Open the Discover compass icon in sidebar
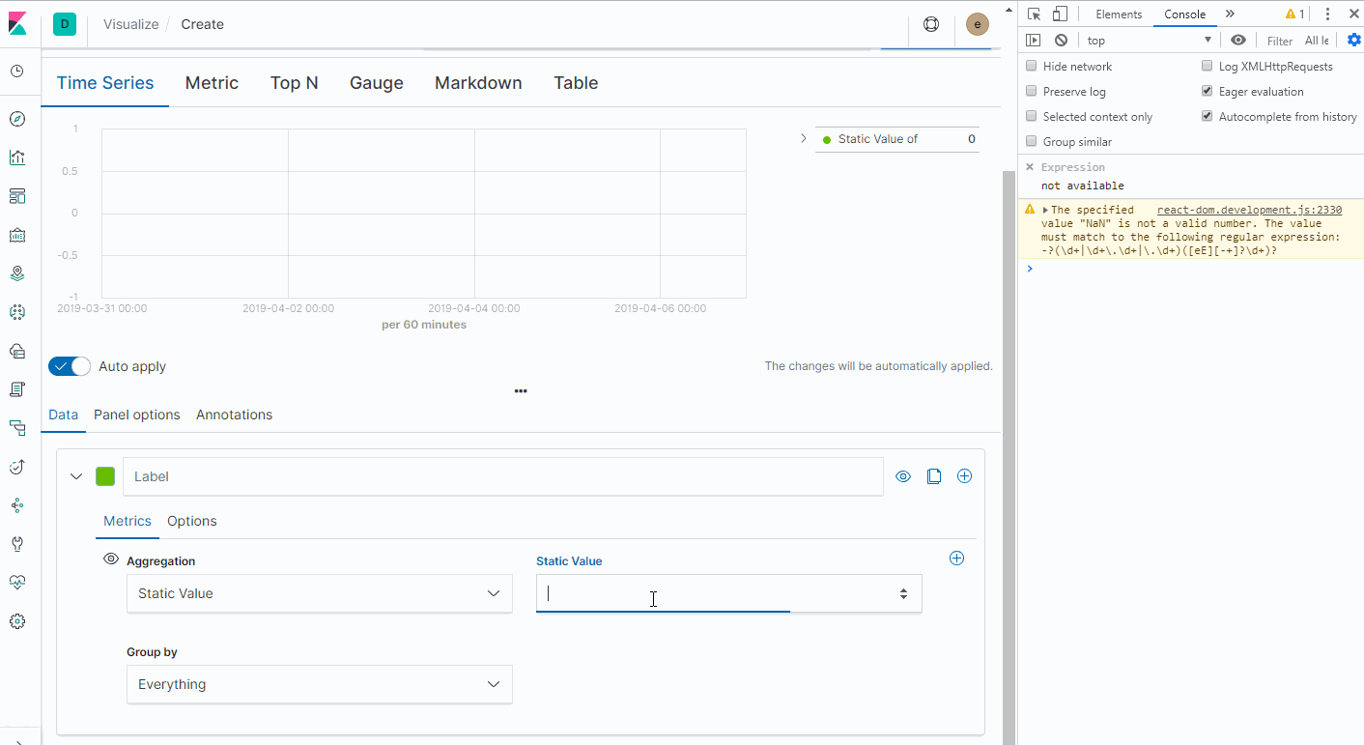The height and width of the screenshot is (745, 1364). coord(16,118)
